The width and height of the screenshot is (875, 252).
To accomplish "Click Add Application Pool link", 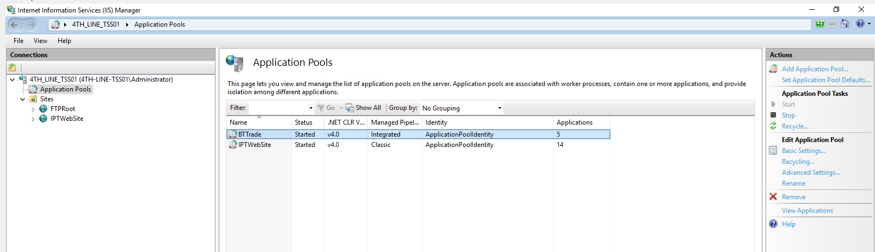I will (x=815, y=69).
